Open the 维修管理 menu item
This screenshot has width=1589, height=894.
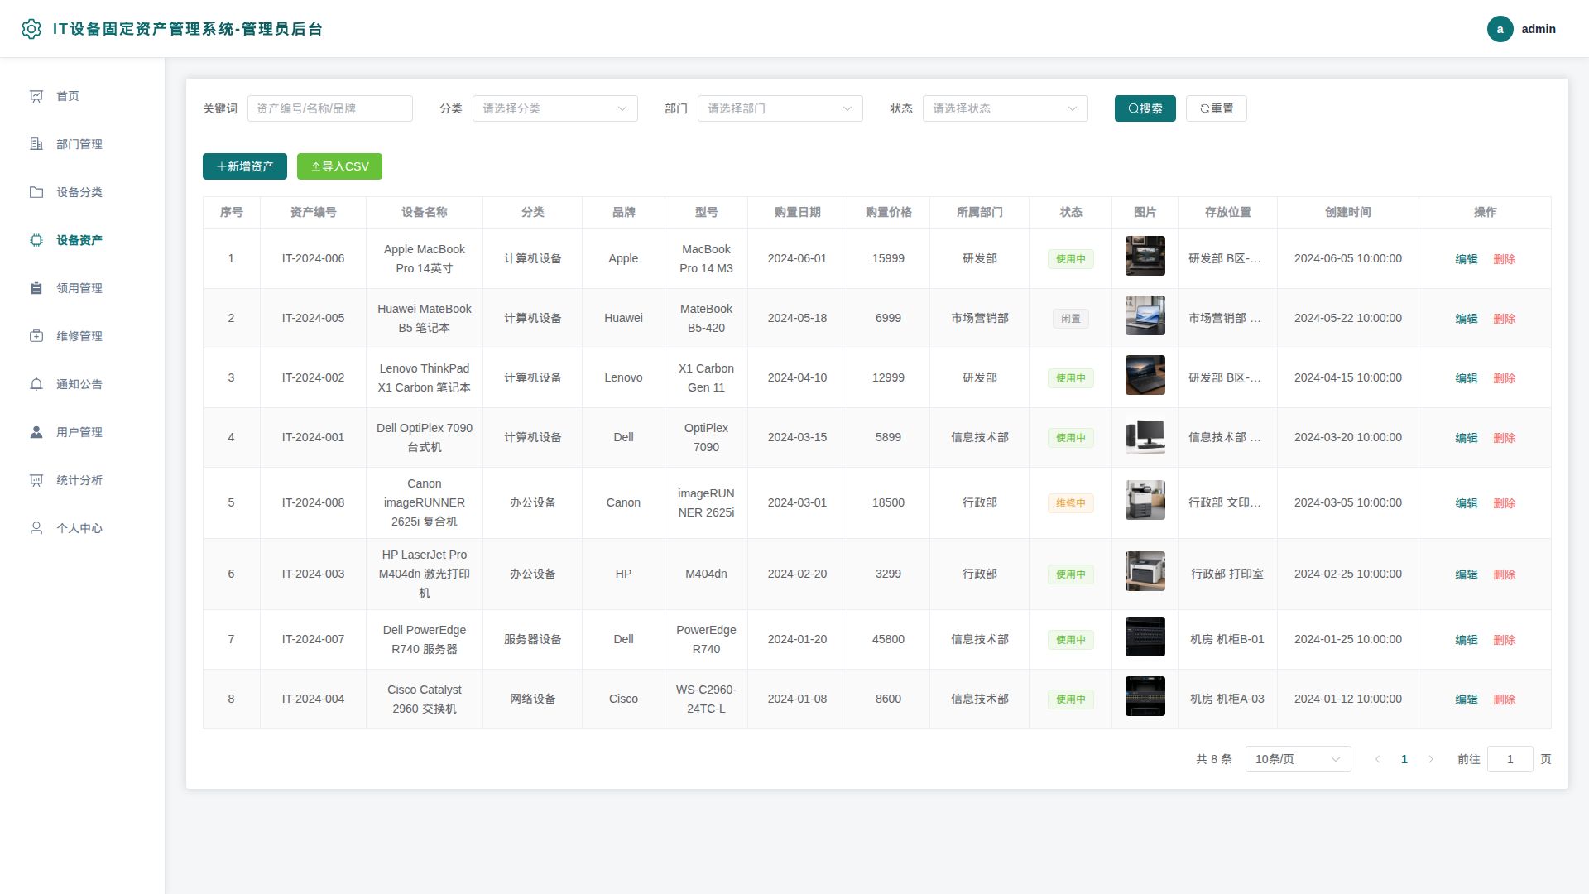pos(83,336)
